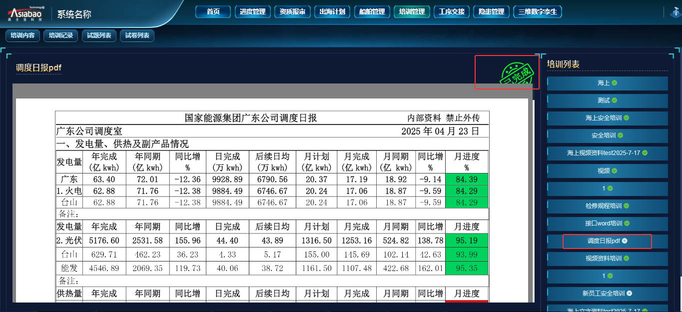Click green check icon beside 视频资料培训
682x312 pixels.
coord(626,258)
